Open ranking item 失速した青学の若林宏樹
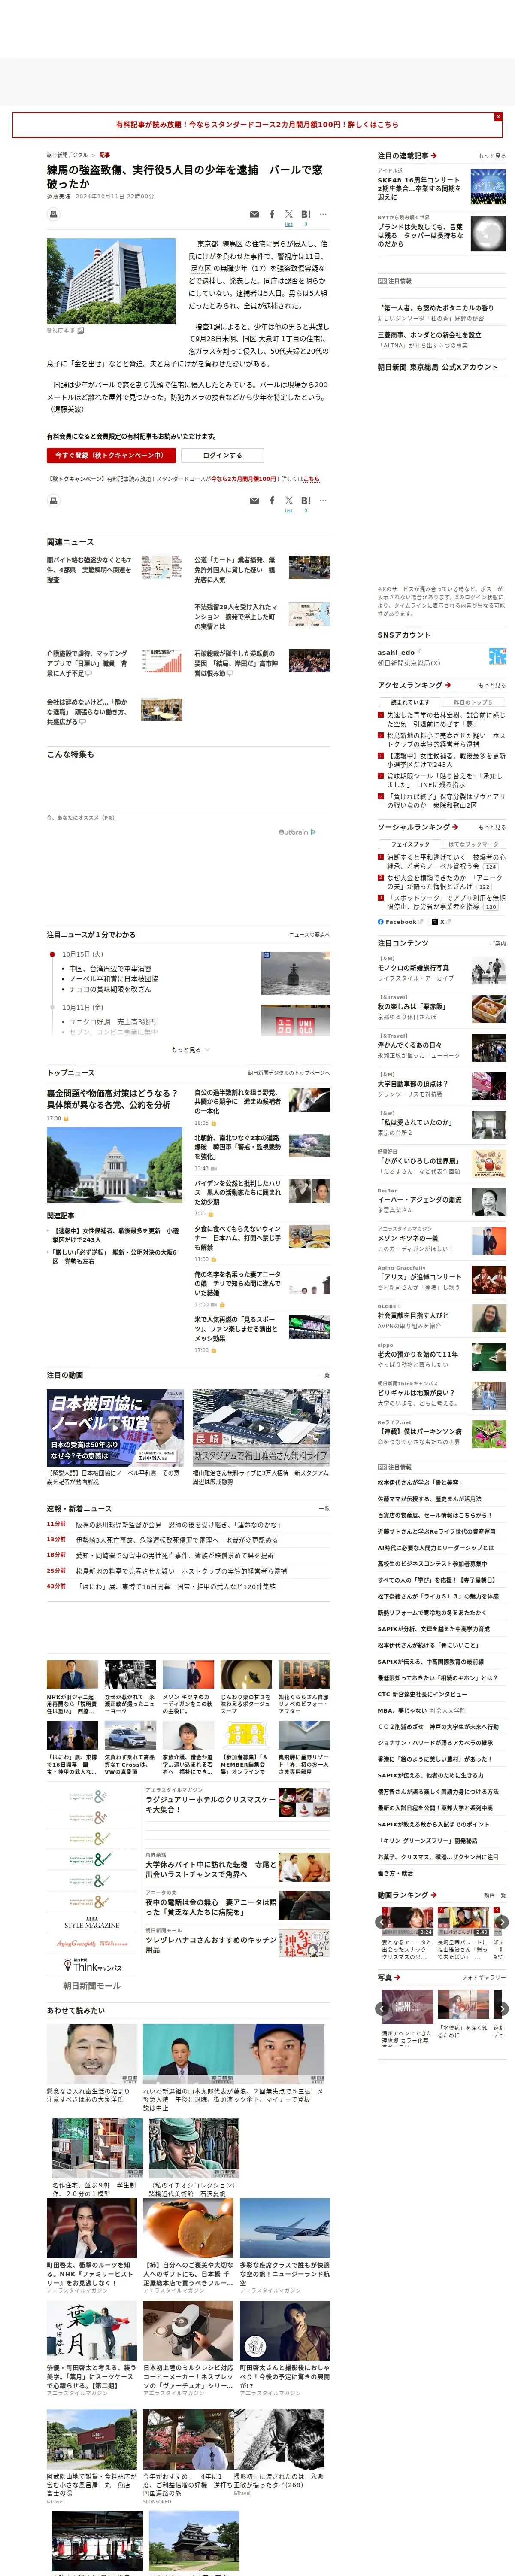 coord(446,719)
